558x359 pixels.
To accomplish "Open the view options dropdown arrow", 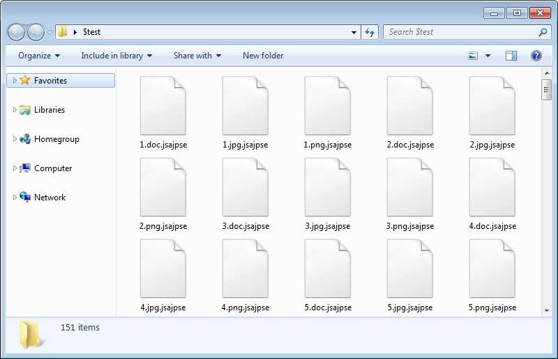I will (488, 56).
